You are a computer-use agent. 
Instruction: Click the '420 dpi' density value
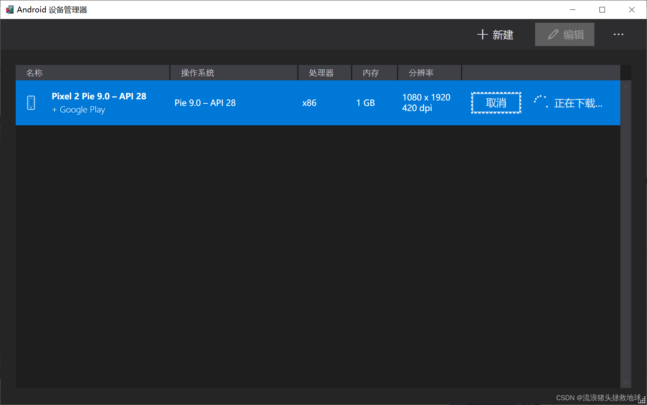click(x=417, y=108)
